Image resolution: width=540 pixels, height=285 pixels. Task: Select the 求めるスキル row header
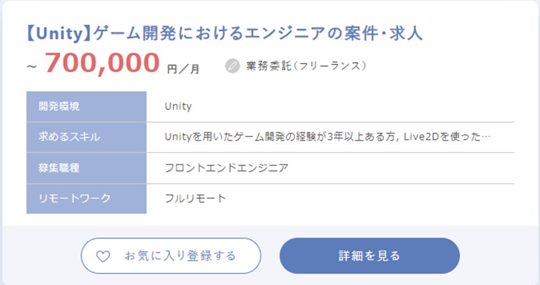tap(70, 137)
